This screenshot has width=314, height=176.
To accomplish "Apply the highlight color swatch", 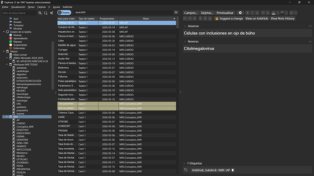I will click(x=282, y=13).
